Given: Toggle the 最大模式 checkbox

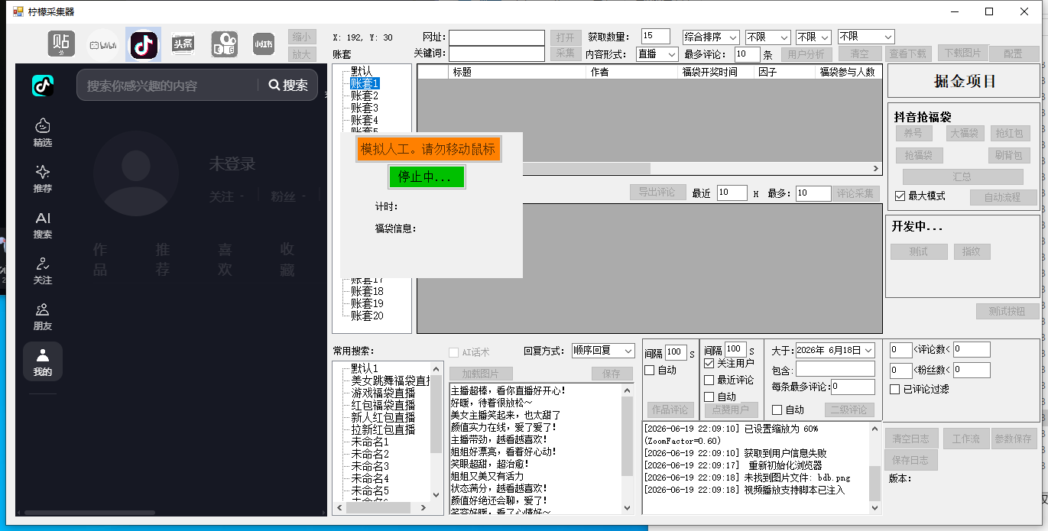Looking at the screenshot, I should [x=900, y=196].
